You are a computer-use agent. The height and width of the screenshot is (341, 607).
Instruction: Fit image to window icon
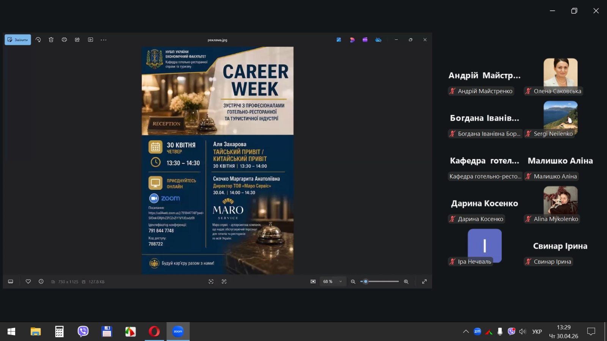pyautogui.click(x=313, y=282)
